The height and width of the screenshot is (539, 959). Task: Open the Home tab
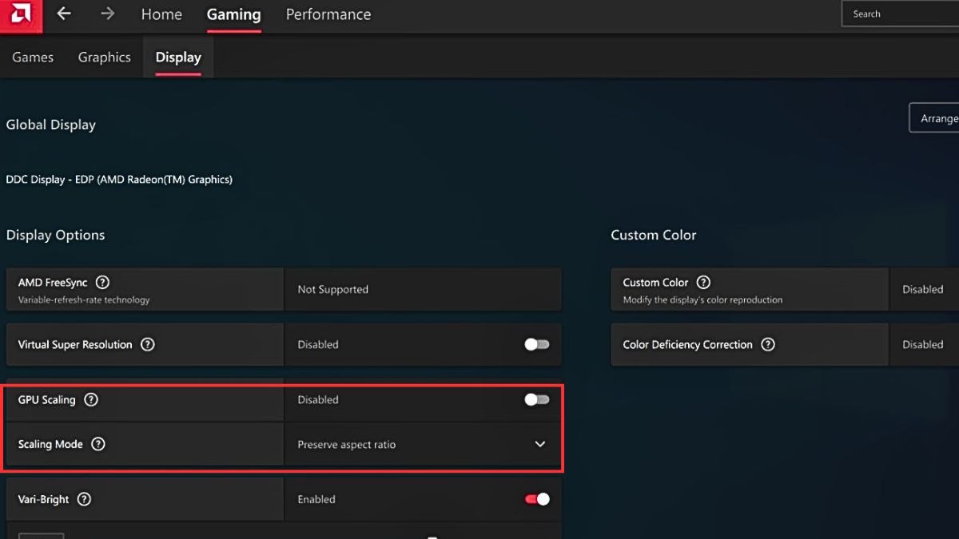coord(161,14)
